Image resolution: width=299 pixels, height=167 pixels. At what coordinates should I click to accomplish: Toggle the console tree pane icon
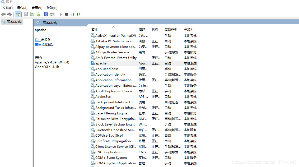tap(18, 14)
